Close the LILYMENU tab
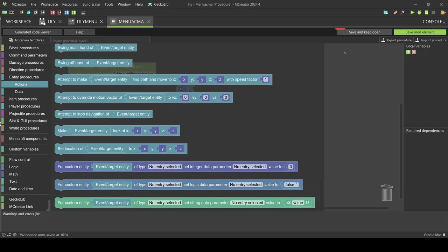The width and height of the screenshot is (448, 252). tap(102, 21)
